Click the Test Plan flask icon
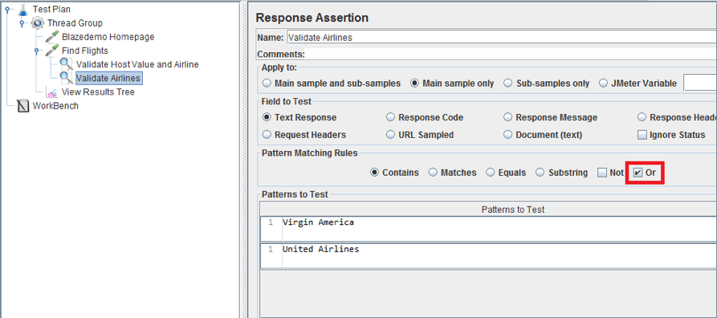The width and height of the screenshot is (717, 318). click(x=22, y=9)
